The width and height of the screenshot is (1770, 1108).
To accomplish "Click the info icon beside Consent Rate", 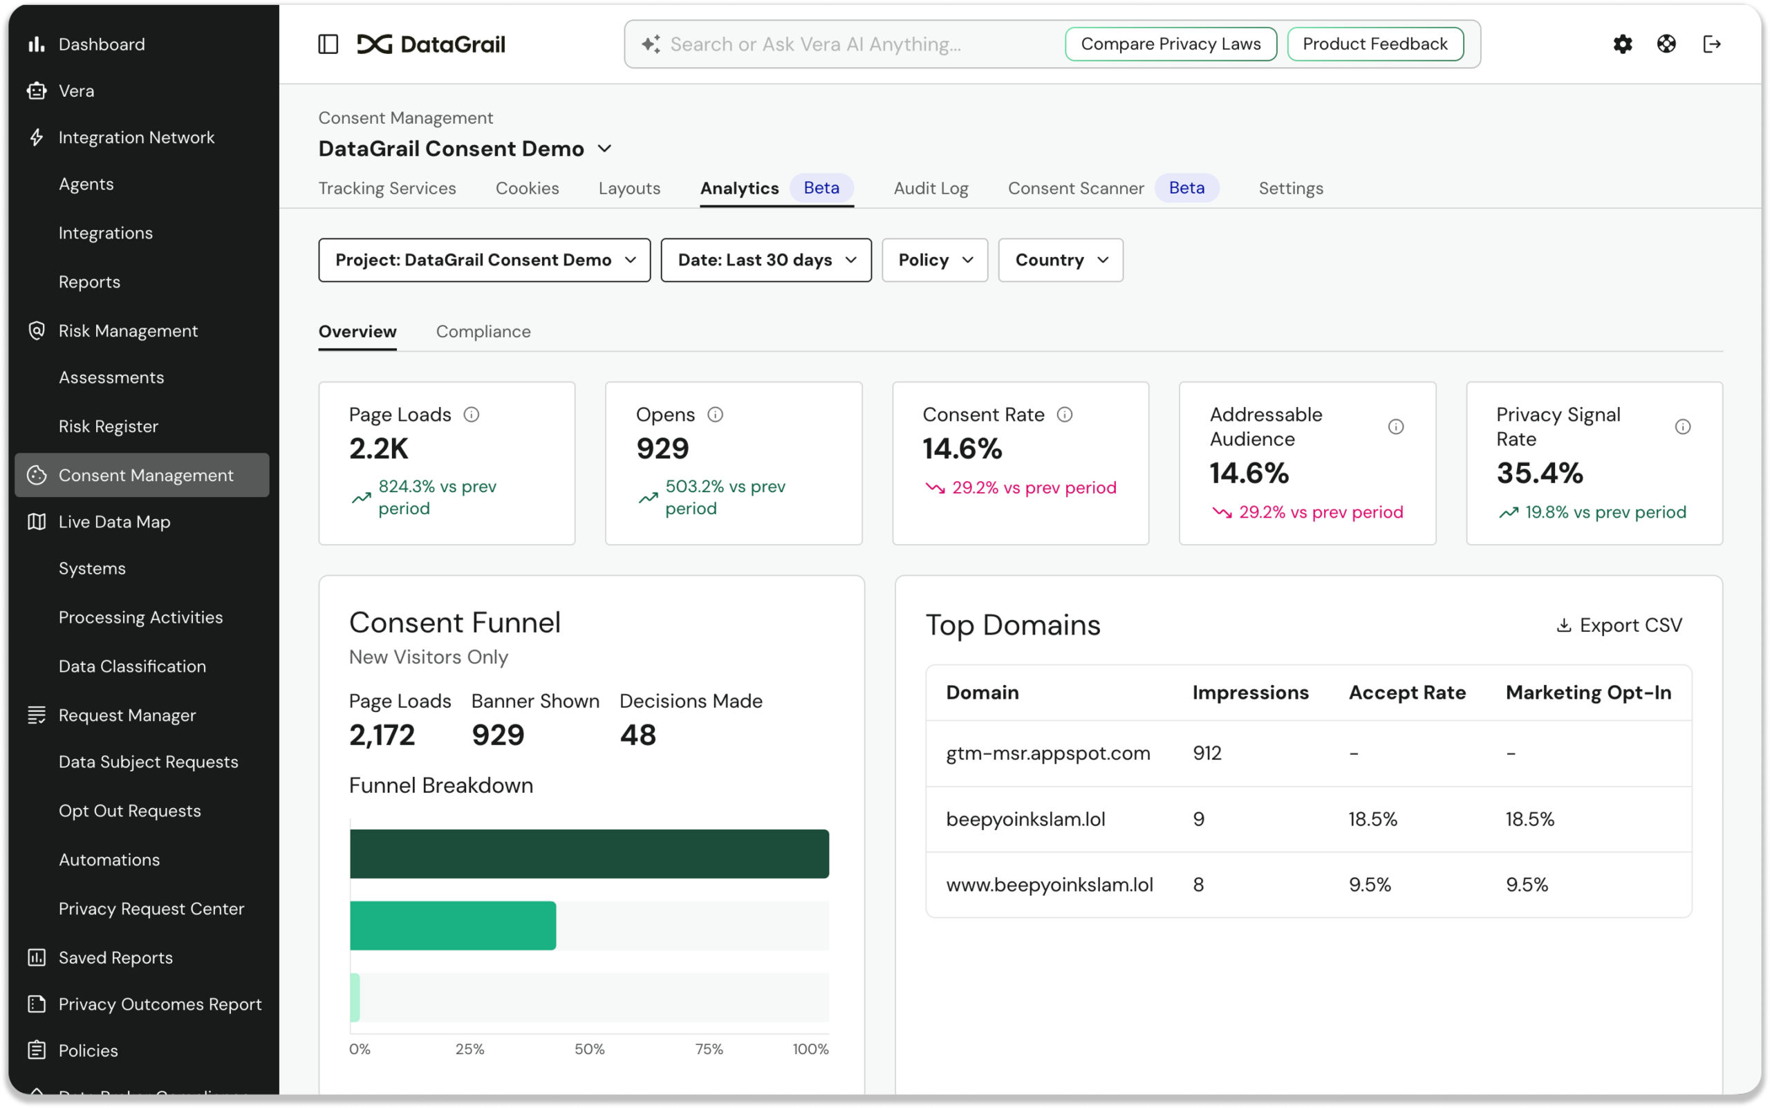I will coord(1065,415).
